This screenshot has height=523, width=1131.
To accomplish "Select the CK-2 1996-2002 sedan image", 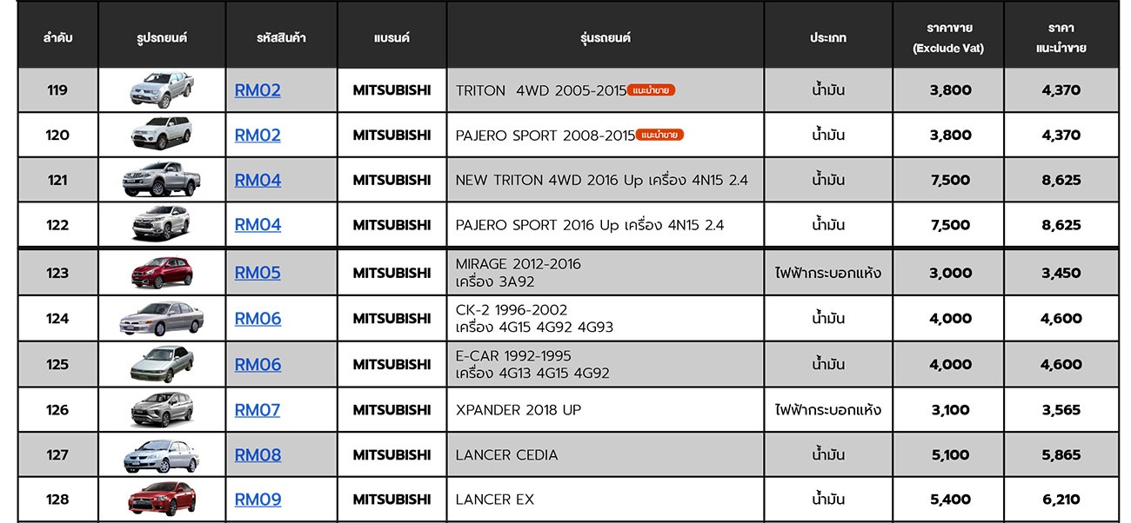I will pos(161,319).
